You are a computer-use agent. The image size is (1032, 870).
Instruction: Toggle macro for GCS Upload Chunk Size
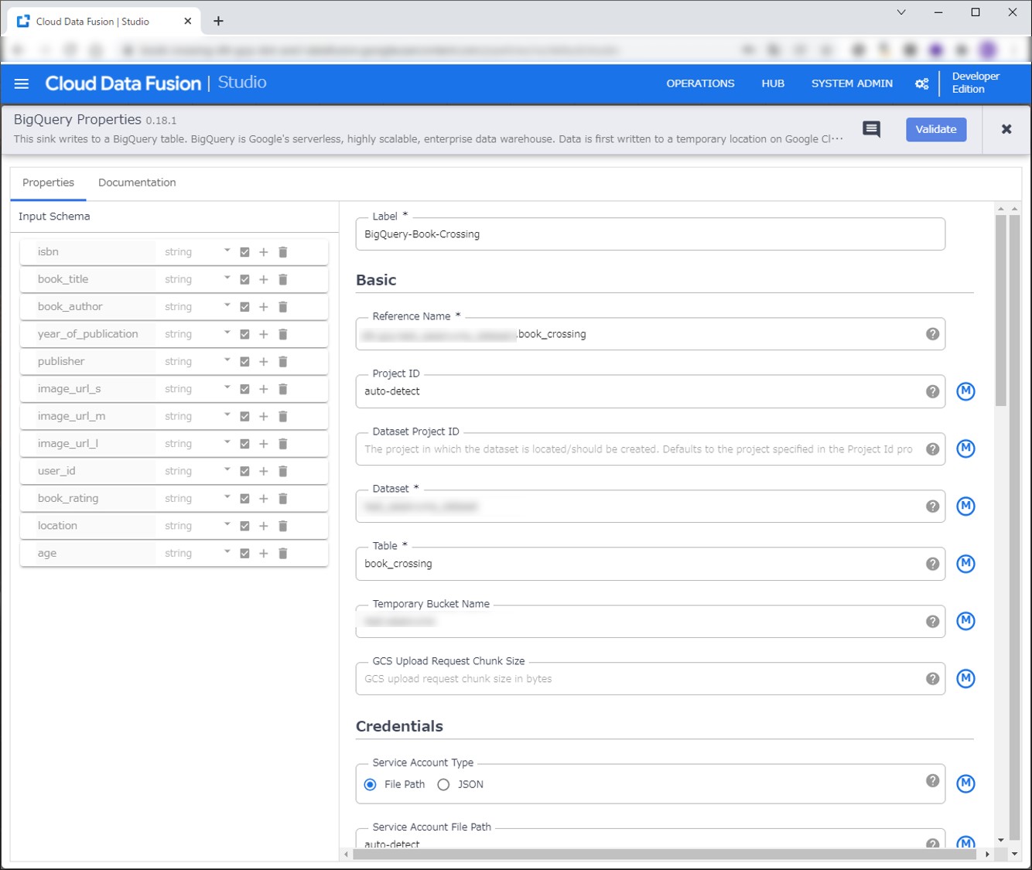965,678
